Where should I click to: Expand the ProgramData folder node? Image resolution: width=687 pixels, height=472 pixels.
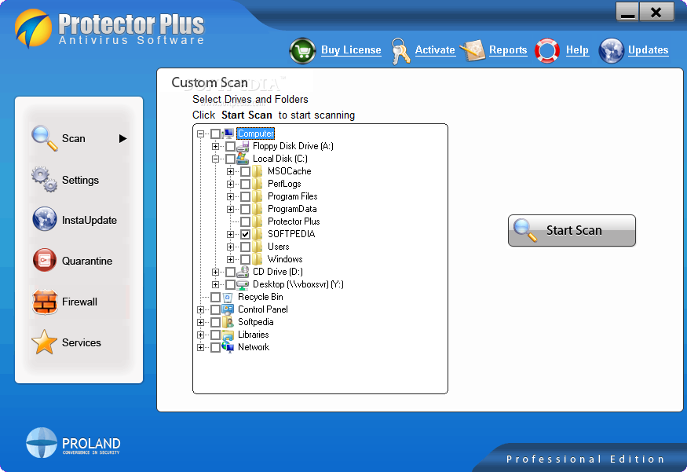coord(231,209)
